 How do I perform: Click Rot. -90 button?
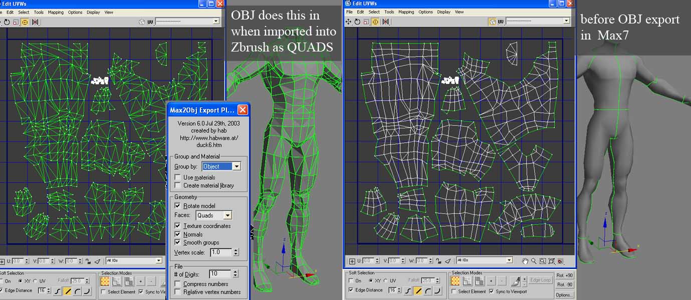565,285
